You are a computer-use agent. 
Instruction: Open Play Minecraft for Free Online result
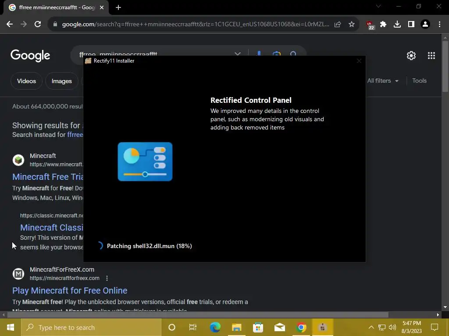(70, 290)
